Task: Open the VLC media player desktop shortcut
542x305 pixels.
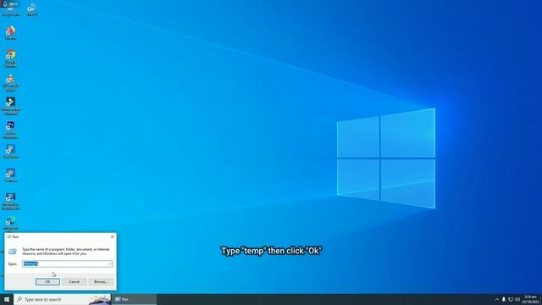Action: pos(10,82)
